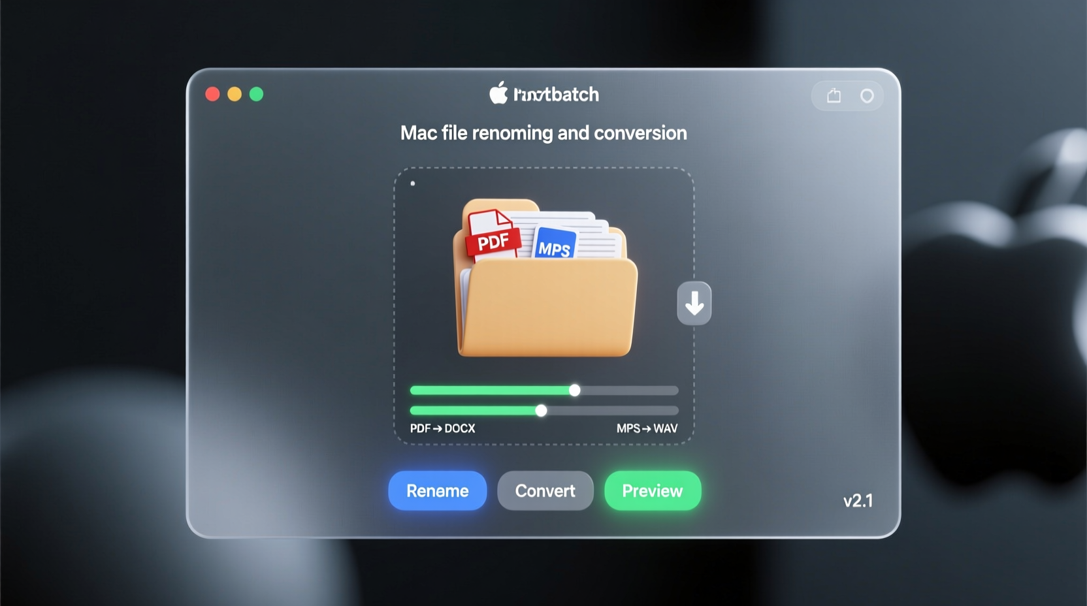
Task: Click the Apple logo beside app title
Action: 498,93
